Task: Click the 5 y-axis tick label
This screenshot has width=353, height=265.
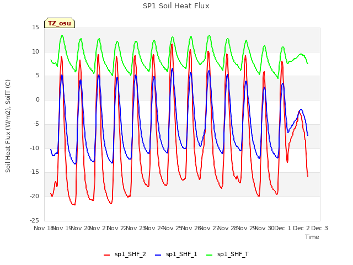Action: coord(38,76)
